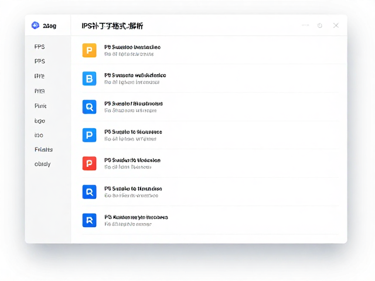Click the round icon in title bar
375x281 pixels.
coord(320,25)
